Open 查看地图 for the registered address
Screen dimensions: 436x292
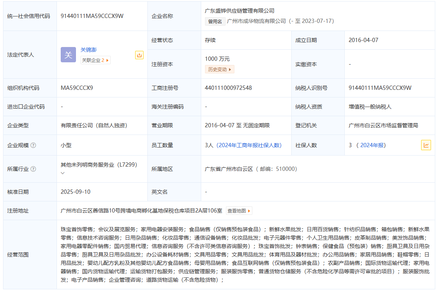pos(239,211)
